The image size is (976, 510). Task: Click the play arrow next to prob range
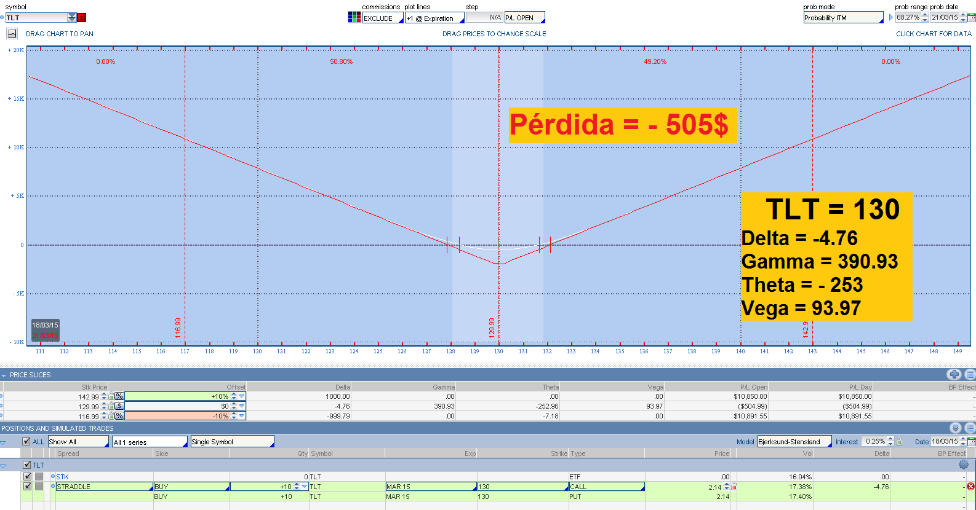[890, 17]
